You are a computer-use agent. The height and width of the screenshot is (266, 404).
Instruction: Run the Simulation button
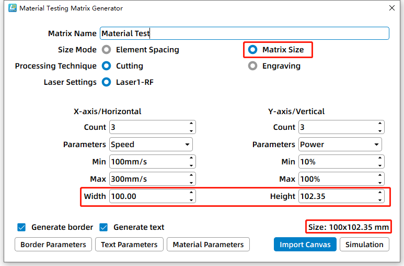point(365,245)
